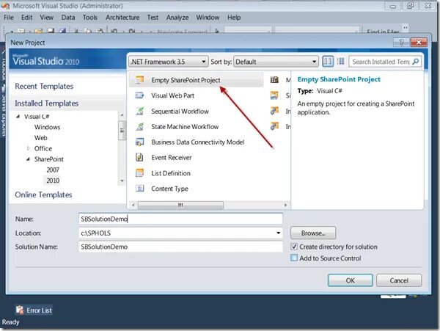Open the Data menu
This screenshot has width=440, height=331.
[68, 18]
